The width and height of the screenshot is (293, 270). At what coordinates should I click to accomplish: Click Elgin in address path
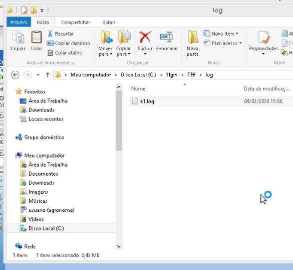click(172, 75)
